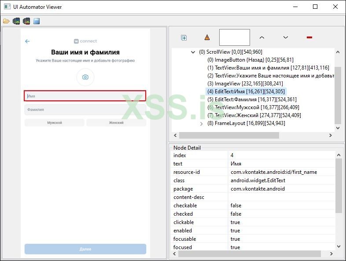Image resolution: width=346 pixels, height=261 pixels.
Task: Select EditText:Фамилия tree row
Action: click(x=252, y=99)
